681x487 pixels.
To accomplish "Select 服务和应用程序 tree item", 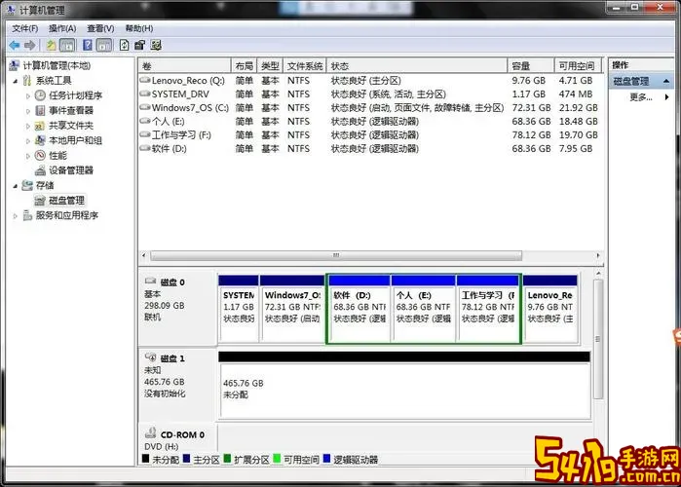I will click(x=66, y=215).
